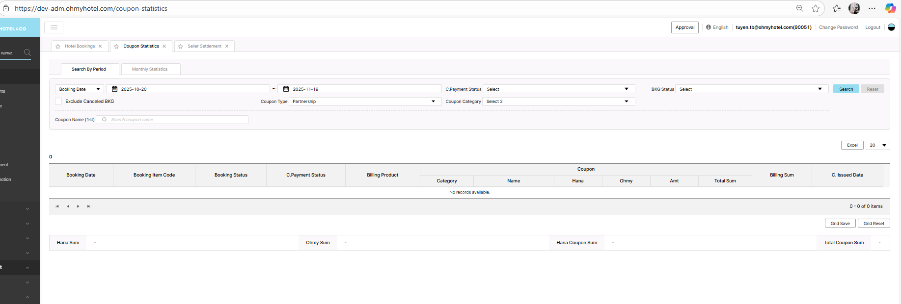Open the Coupon Type Partnership dropdown

click(x=363, y=101)
